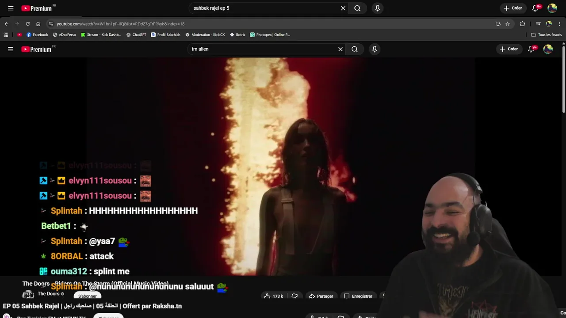Open the 'Moderation - Kick.CX' bookmark
The width and height of the screenshot is (566, 318).
pos(205,34)
